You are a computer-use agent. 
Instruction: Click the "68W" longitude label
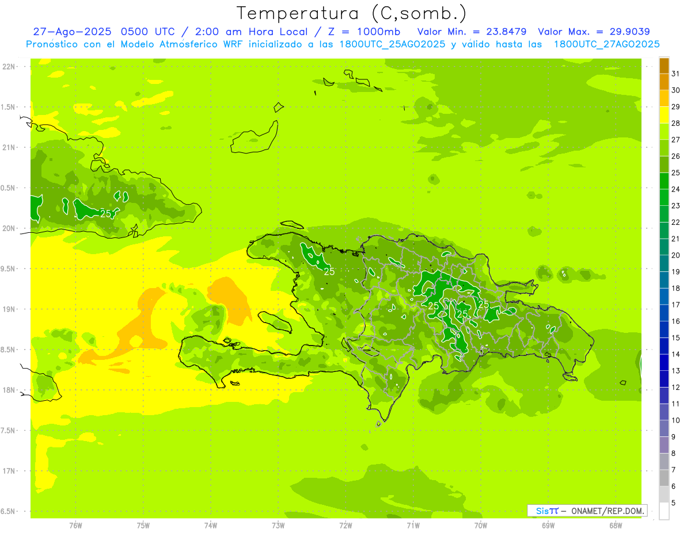616,526
